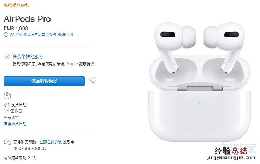Image resolution: width=260 pixels, height=164 pixels.
Task: Click the charging case green status light
Action: tap(200, 104)
